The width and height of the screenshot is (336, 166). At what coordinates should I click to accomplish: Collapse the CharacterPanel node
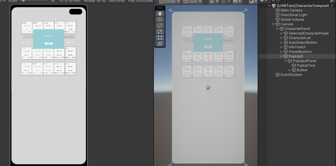[x=278, y=29]
